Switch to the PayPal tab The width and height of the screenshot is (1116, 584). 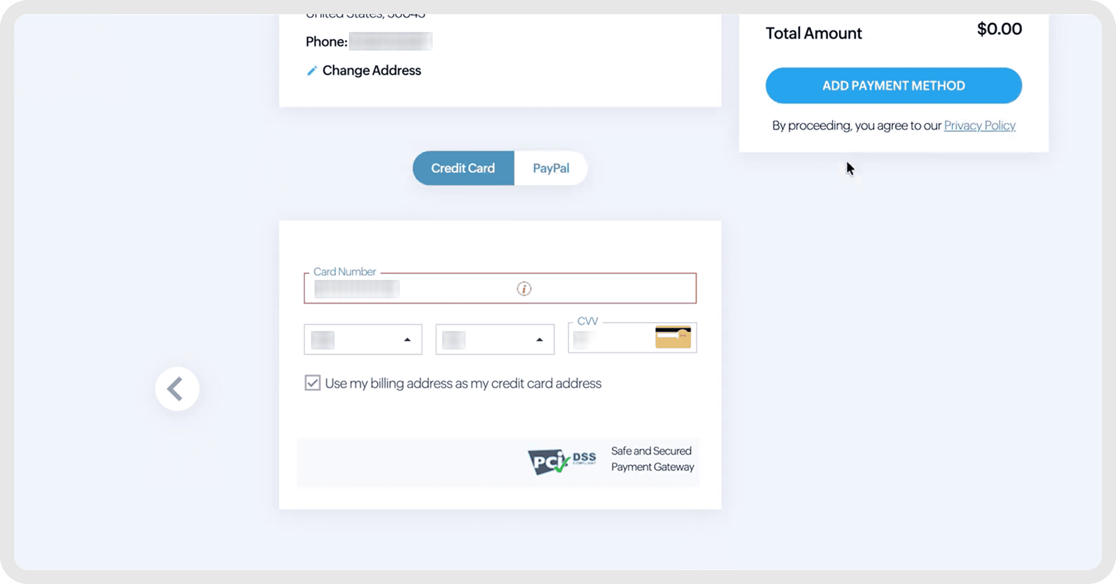tap(551, 168)
